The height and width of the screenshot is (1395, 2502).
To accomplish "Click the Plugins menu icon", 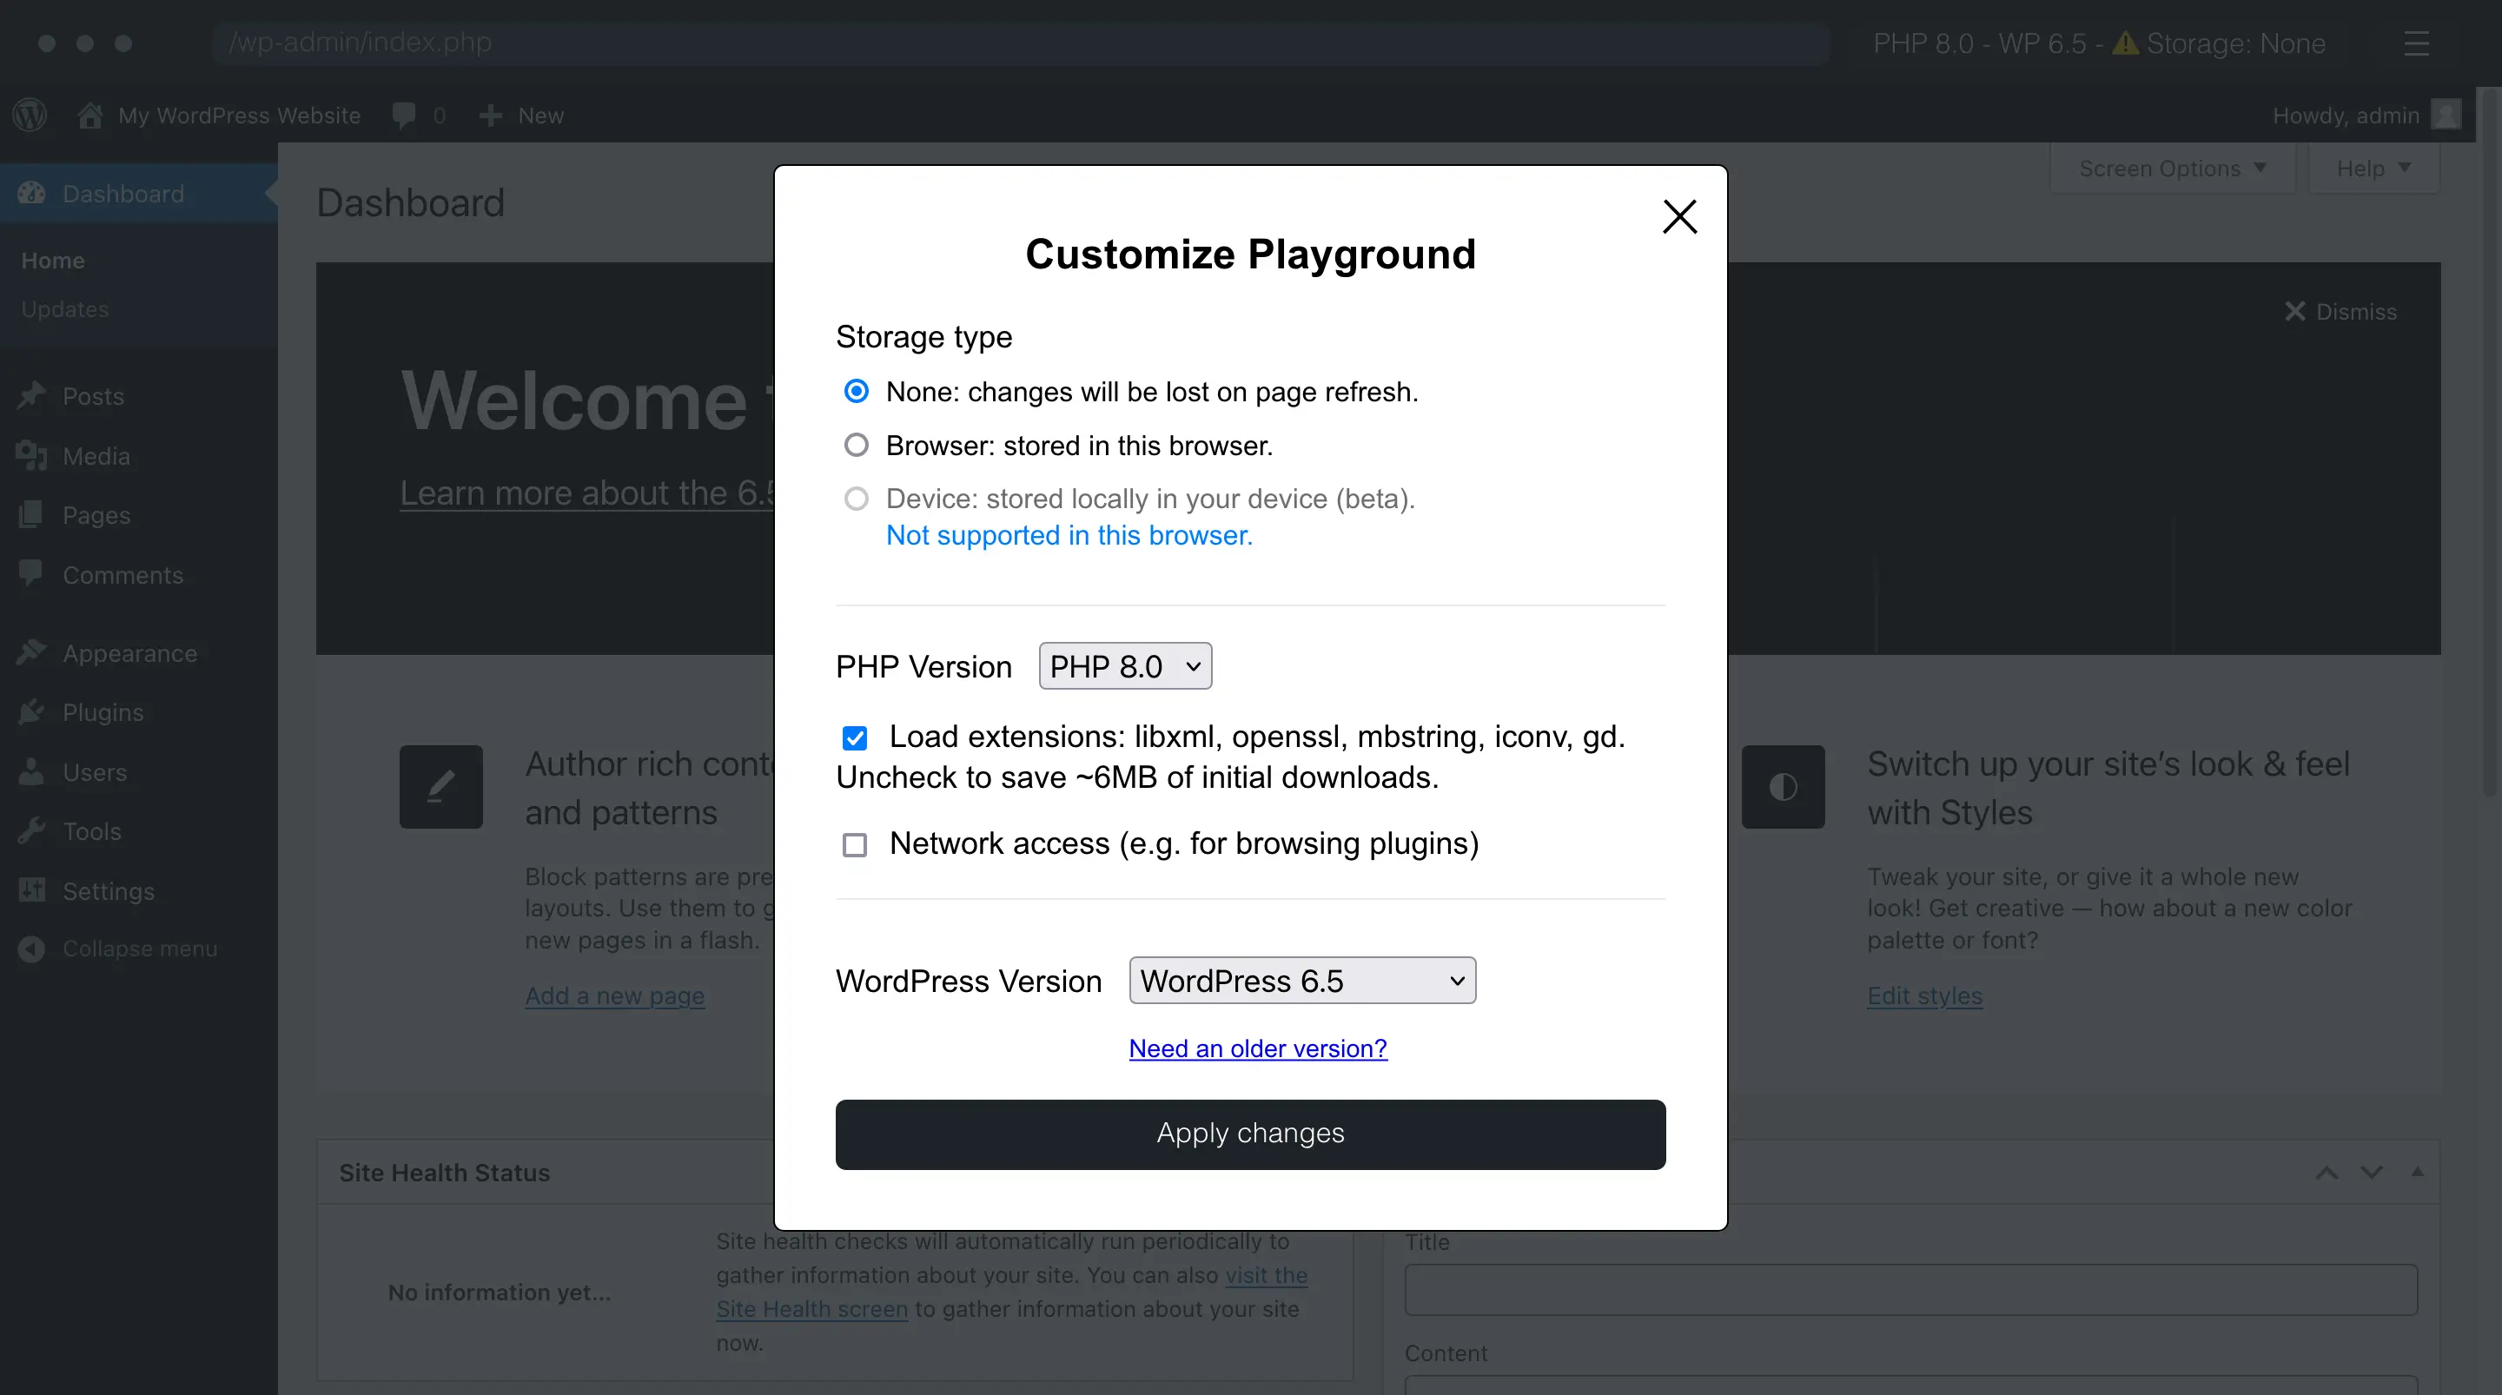I will click(x=35, y=711).
